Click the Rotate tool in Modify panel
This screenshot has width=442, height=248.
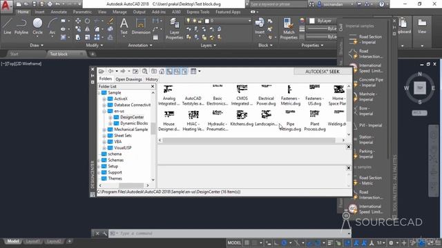point(88,21)
